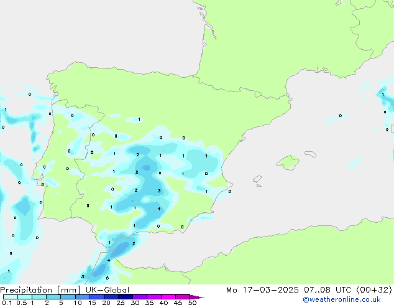Viewport: 394px width, 305px height.
Task: Click the '15' legend scale label
Action: (92, 303)
